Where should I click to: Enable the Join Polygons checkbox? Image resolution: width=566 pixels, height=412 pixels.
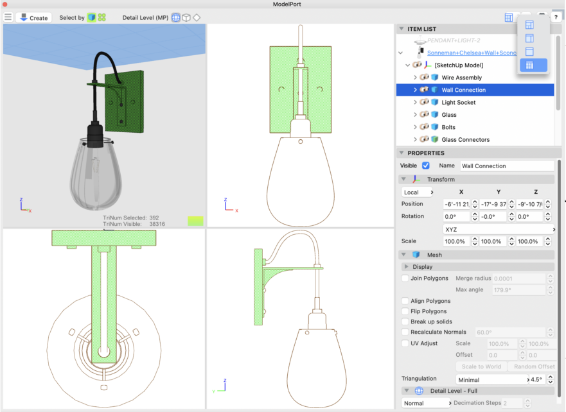point(405,279)
